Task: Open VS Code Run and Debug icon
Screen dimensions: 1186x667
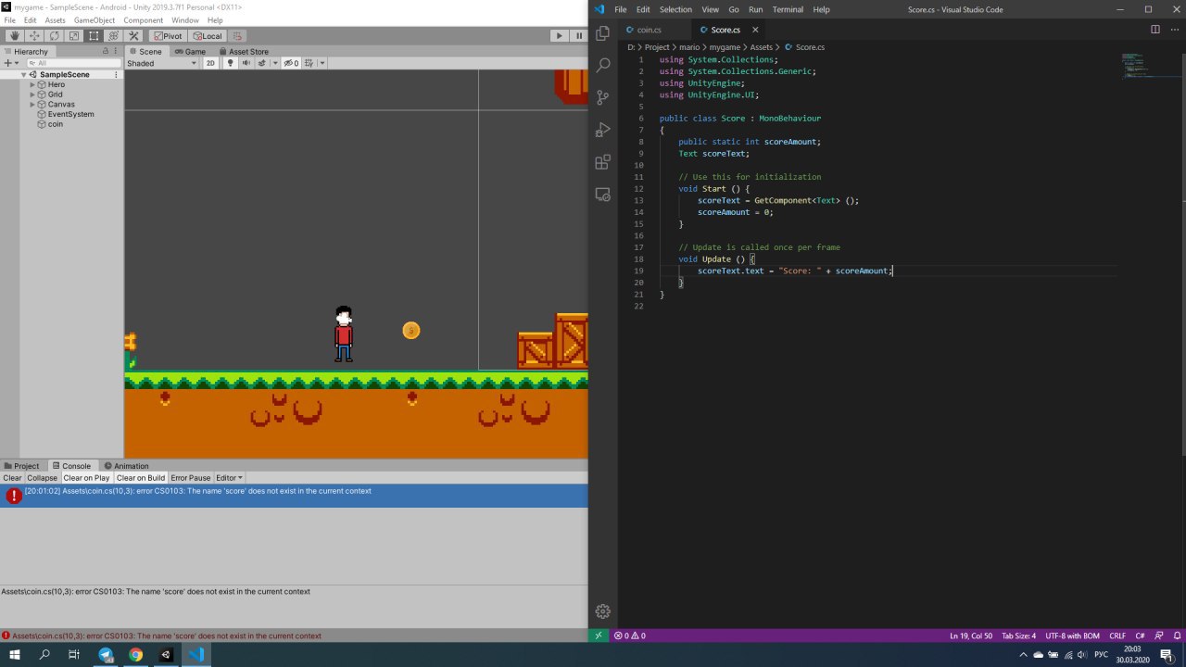Action: coord(603,130)
